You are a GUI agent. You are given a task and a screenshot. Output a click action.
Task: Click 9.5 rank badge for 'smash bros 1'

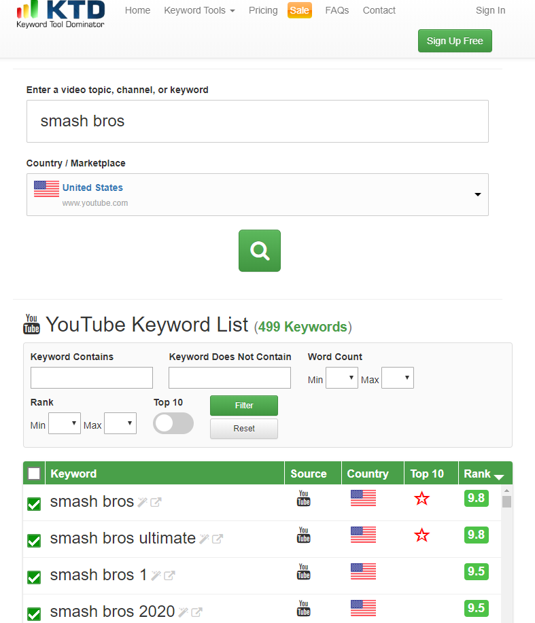tap(476, 571)
